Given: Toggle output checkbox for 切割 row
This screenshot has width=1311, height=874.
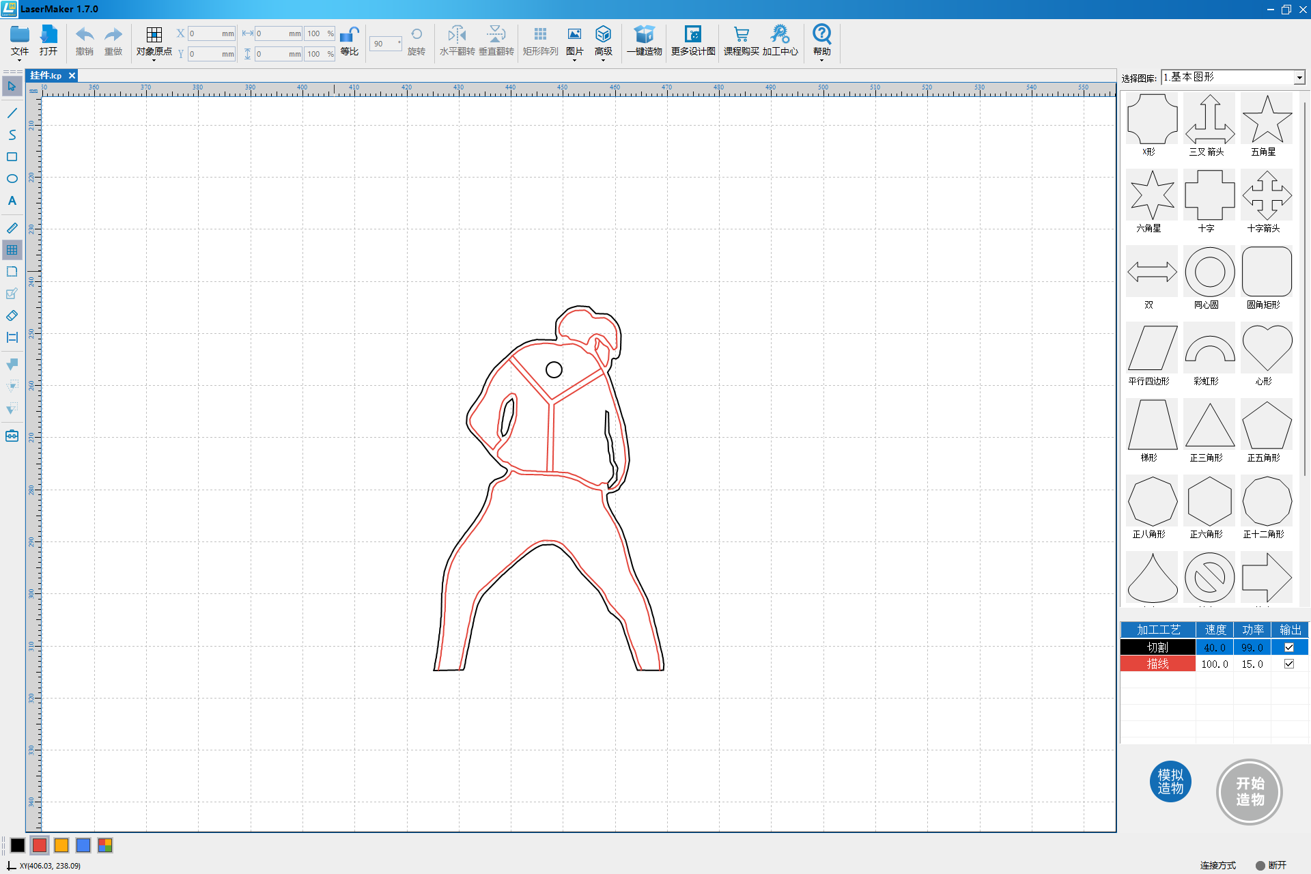Looking at the screenshot, I should 1289,647.
